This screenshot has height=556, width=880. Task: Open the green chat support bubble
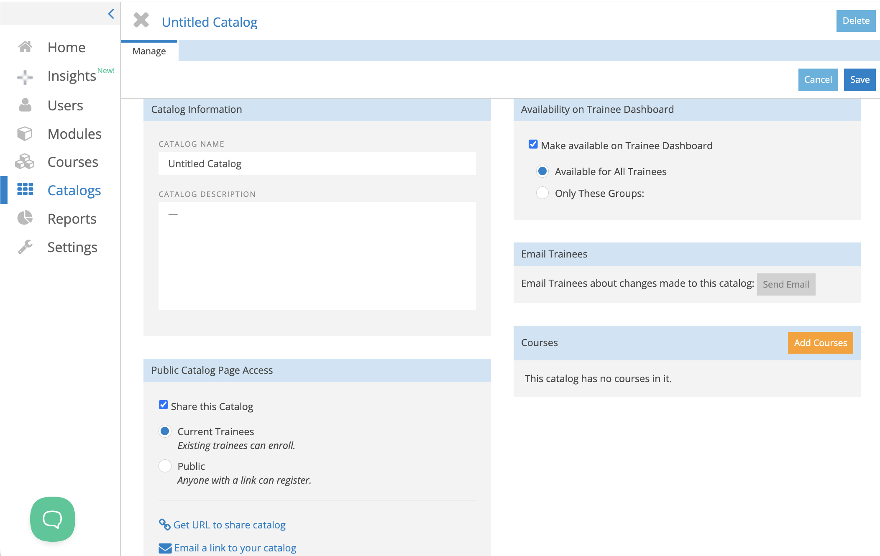[53, 519]
